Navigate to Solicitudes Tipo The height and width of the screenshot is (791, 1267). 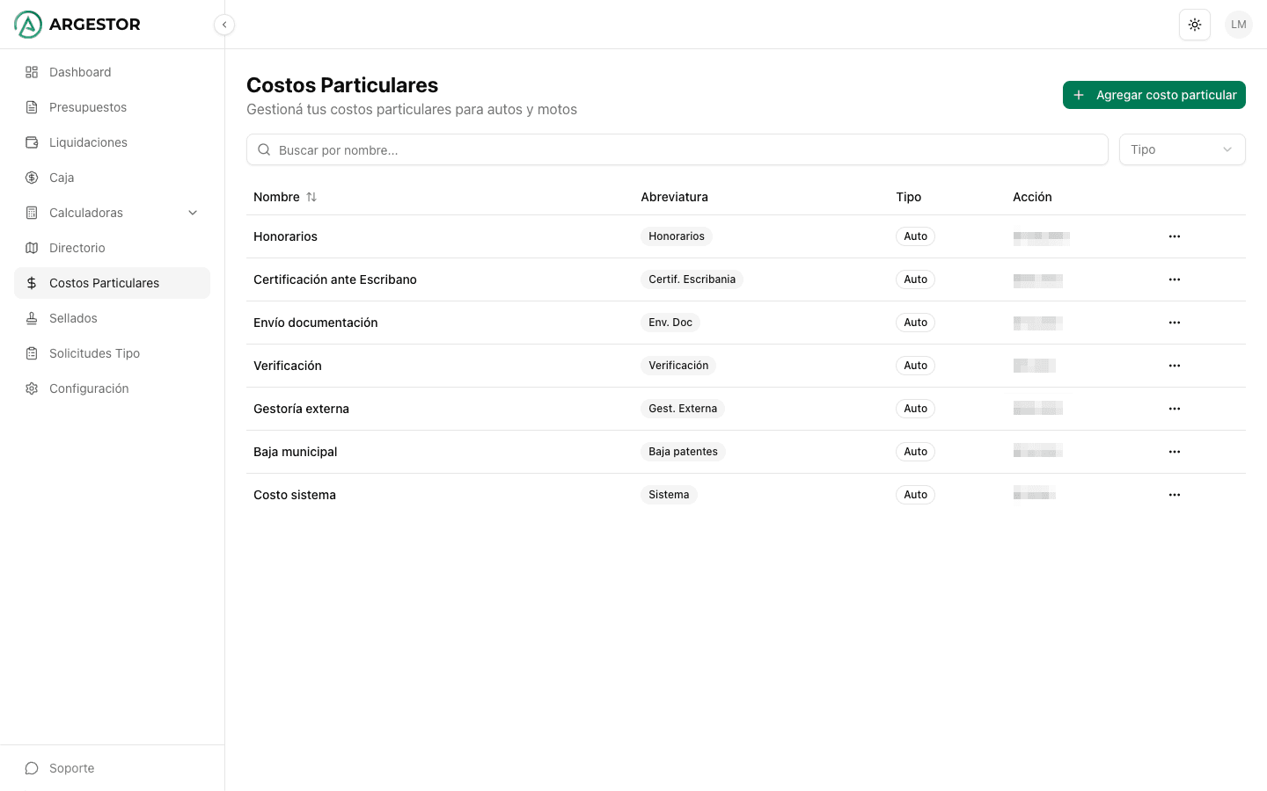pos(94,353)
